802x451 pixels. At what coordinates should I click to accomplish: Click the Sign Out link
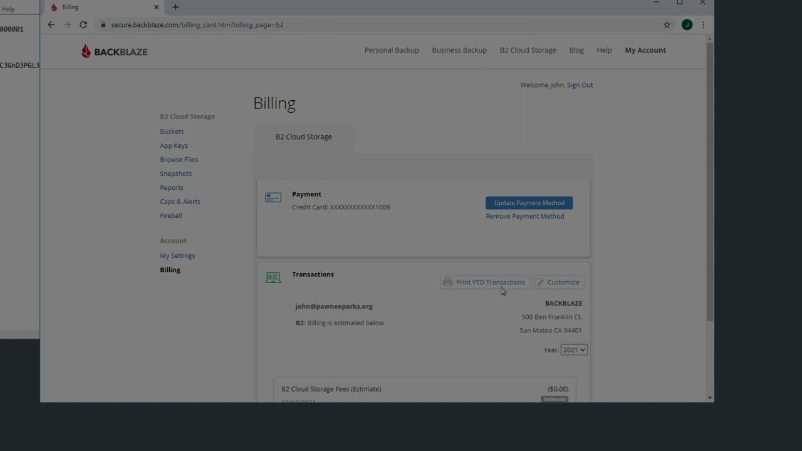coord(580,85)
